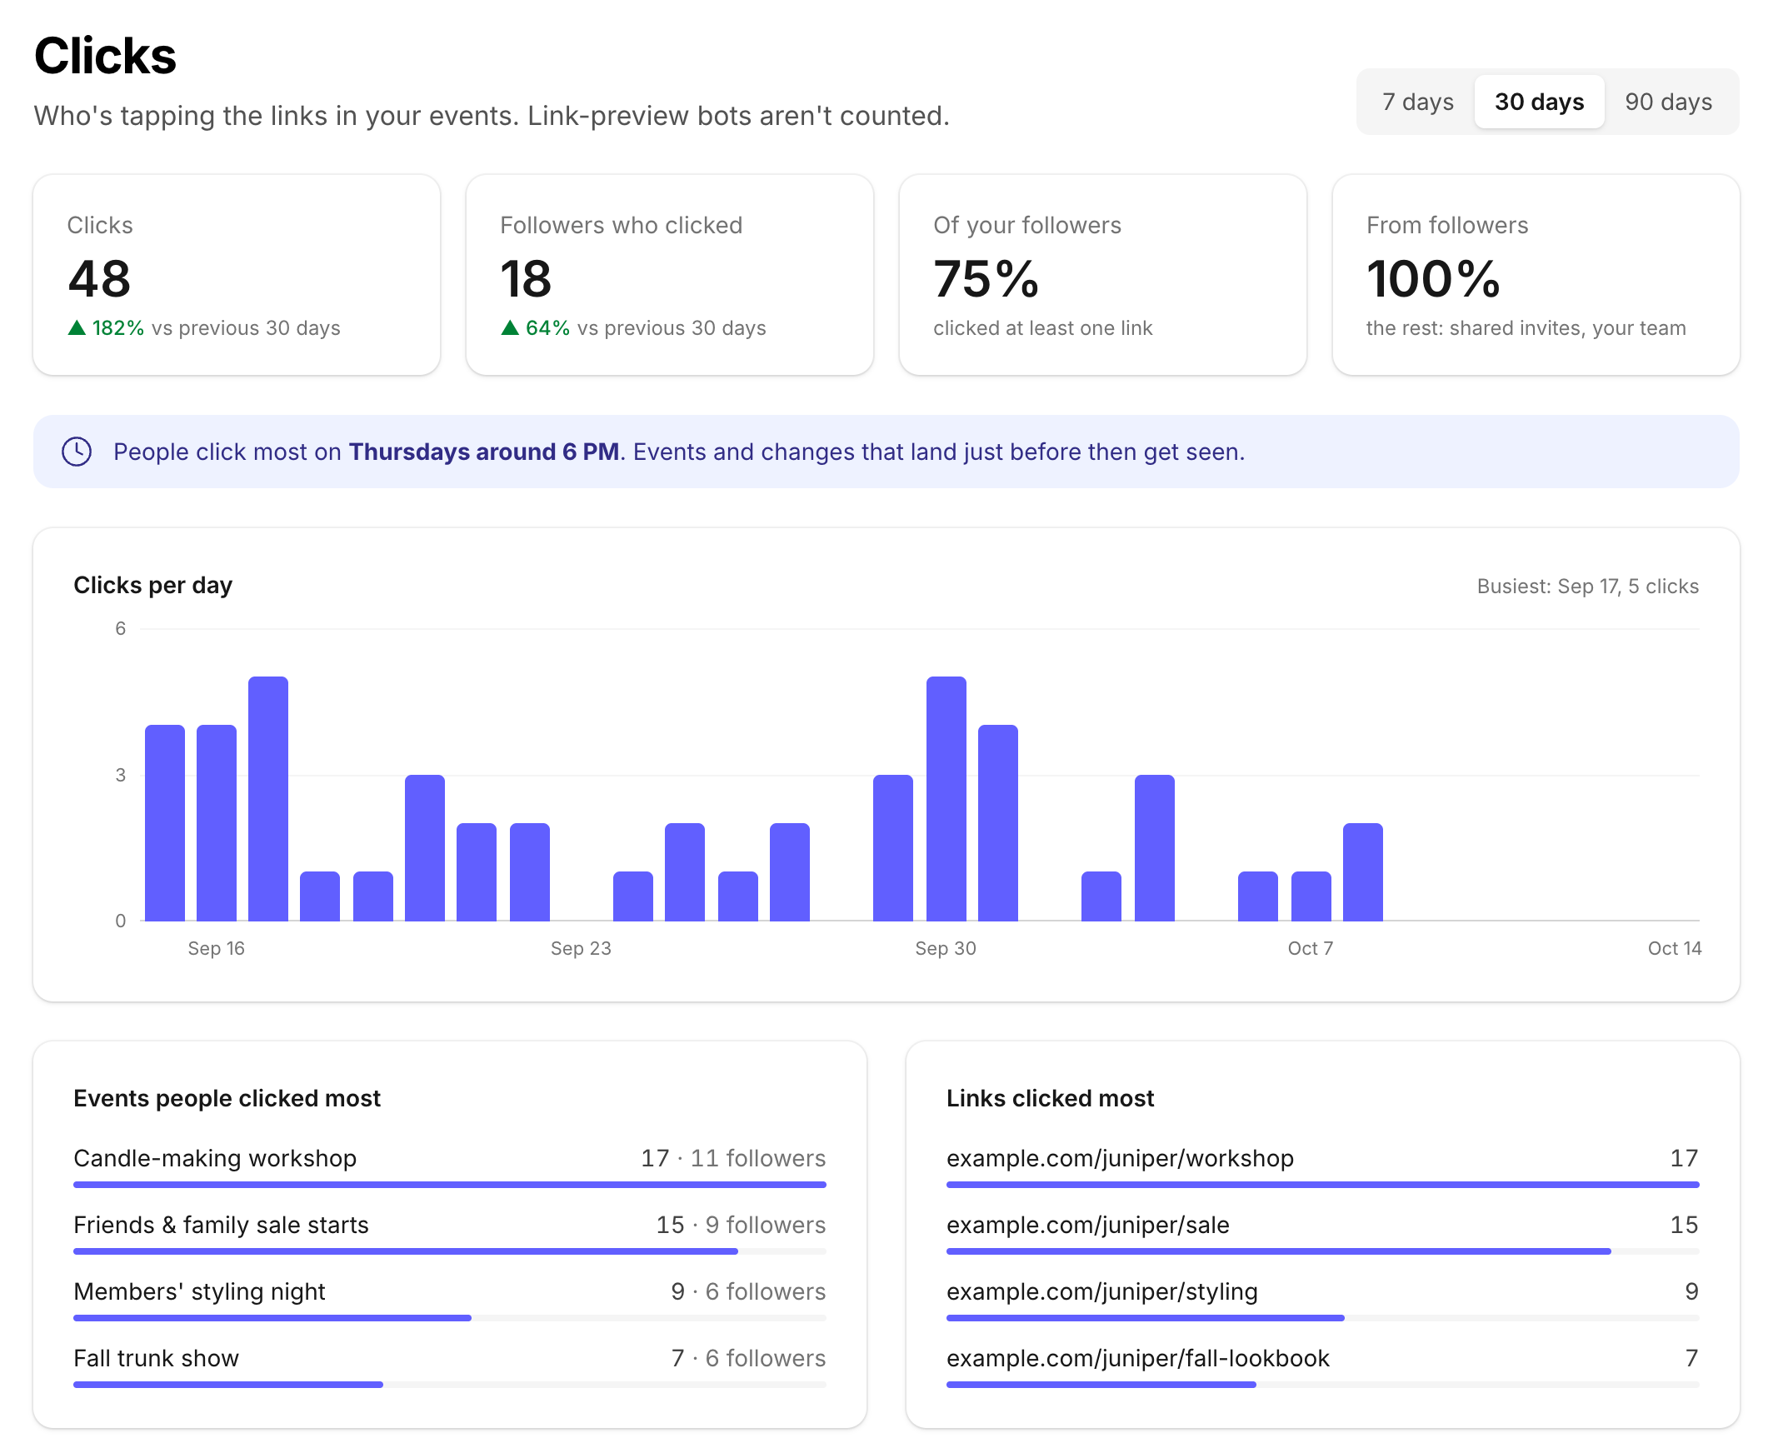Click the green up arrow next to 64%
This screenshot has height=1453, width=1773.
pos(510,328)
